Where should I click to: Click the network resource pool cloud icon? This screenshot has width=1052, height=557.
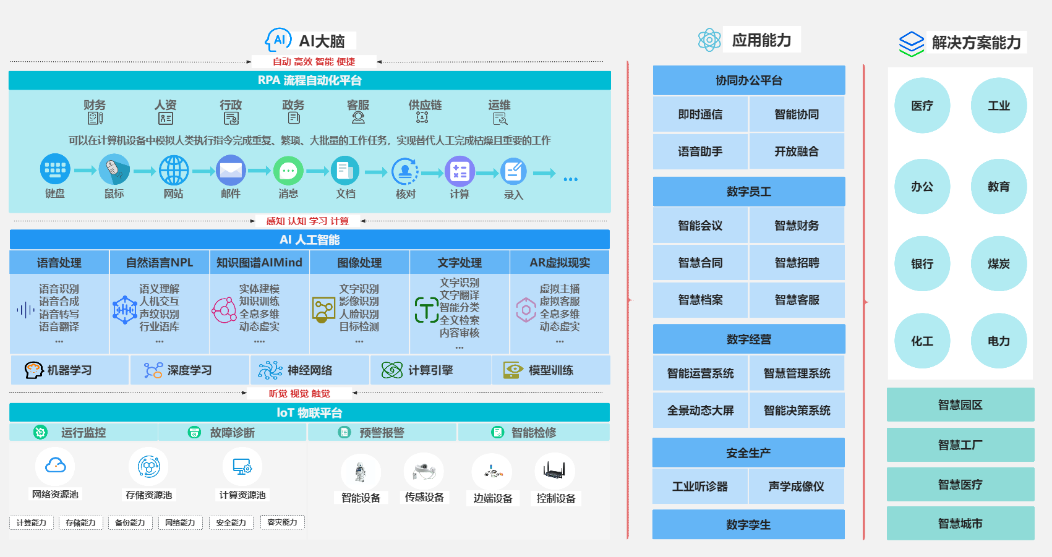[x=55, y=466]
